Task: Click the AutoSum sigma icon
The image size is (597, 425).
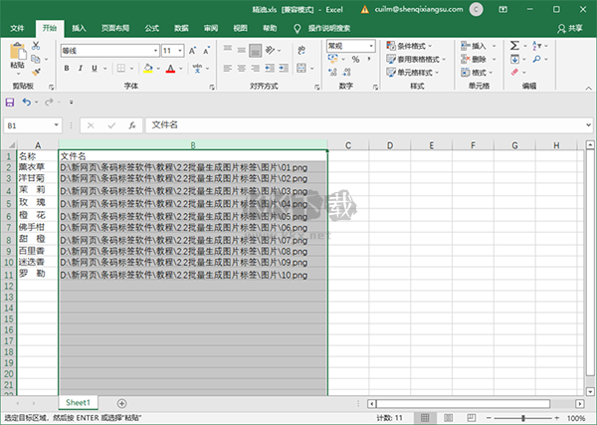Action: pyautogui.click(x=514, y=46)
